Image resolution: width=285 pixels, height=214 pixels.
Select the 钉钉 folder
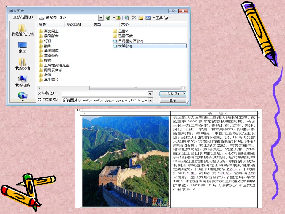(x=45, y=41)
